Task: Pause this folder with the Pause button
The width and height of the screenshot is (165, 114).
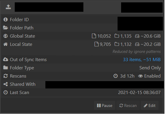Action: (x=105, y=105)
